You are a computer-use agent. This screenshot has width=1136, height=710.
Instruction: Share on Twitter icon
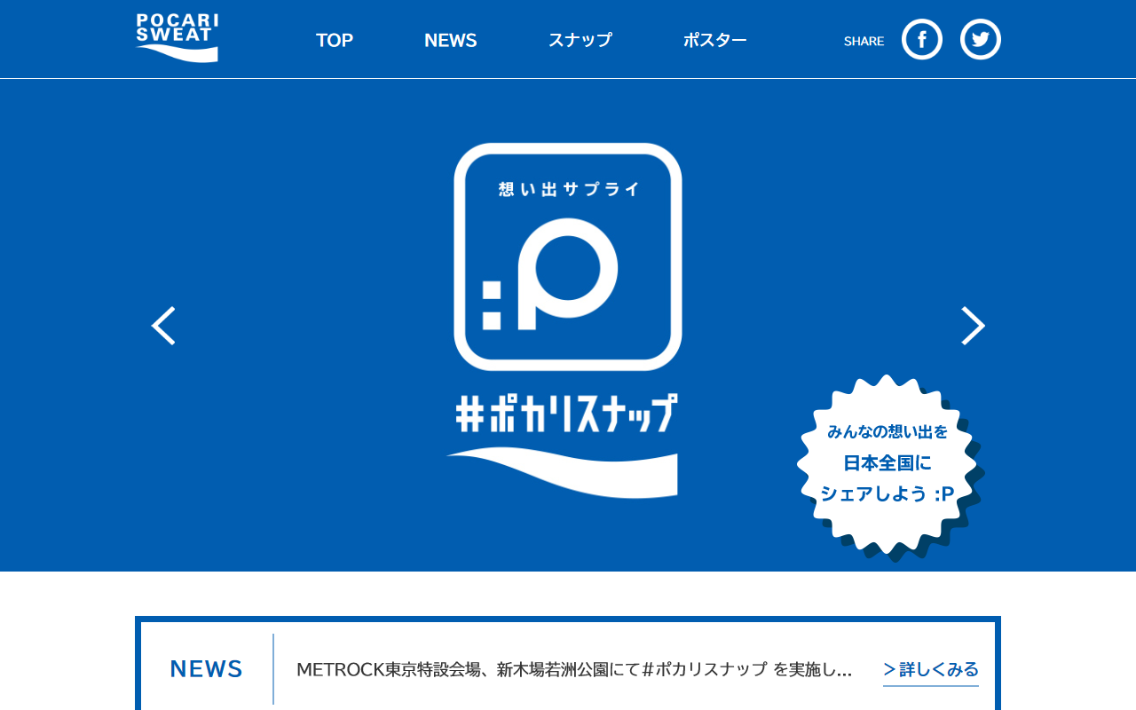(x=981, y=39)
